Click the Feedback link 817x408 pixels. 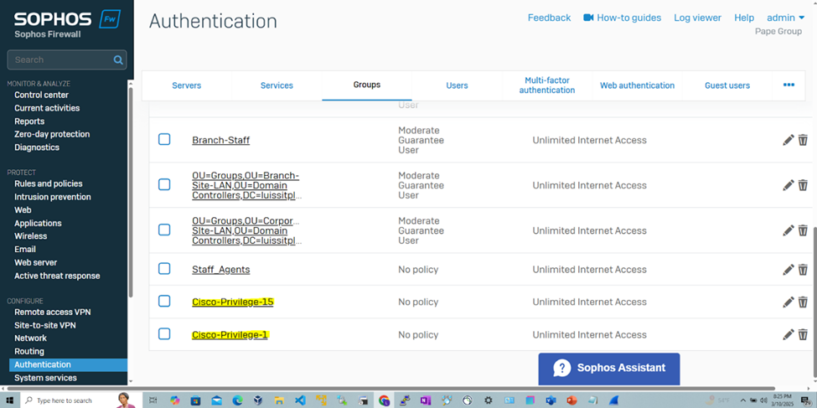pos(549,18)
